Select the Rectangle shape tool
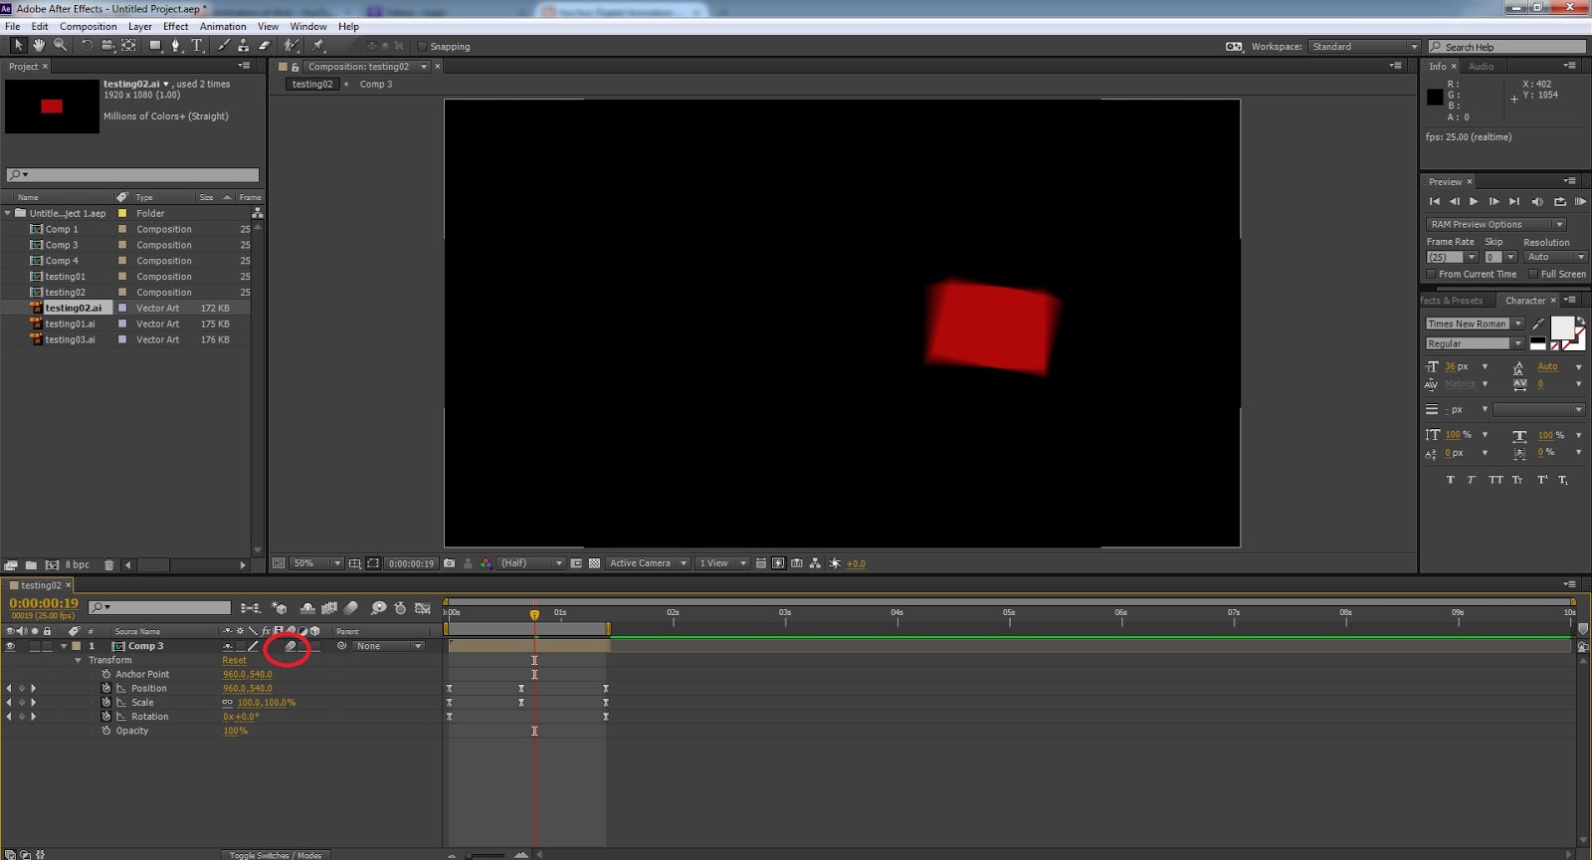The height and width of the screenshot is (860, 1592). 155,45
